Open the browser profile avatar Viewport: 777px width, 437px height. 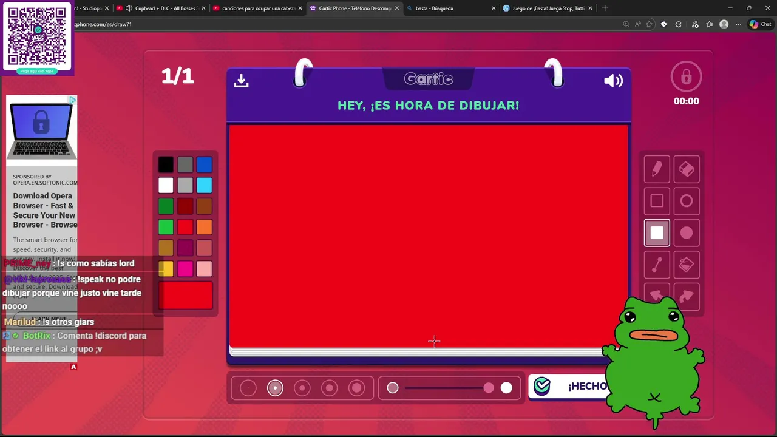point(724,24)
